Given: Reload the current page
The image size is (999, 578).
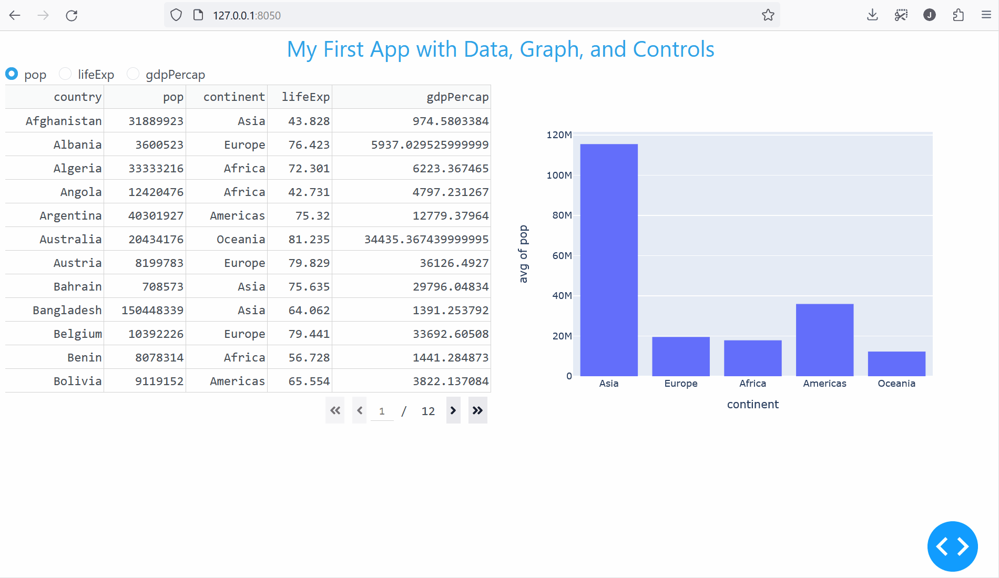Looking at the screenshot, I should click(72, 15).
